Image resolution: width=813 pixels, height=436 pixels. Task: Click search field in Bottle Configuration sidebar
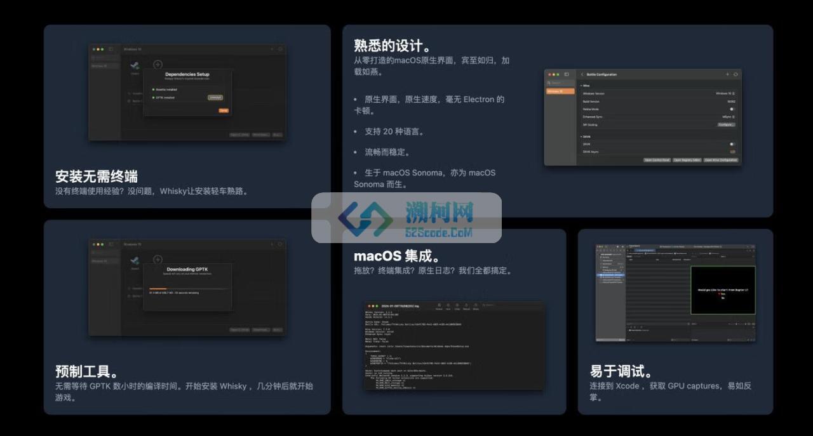pos(560,83)
